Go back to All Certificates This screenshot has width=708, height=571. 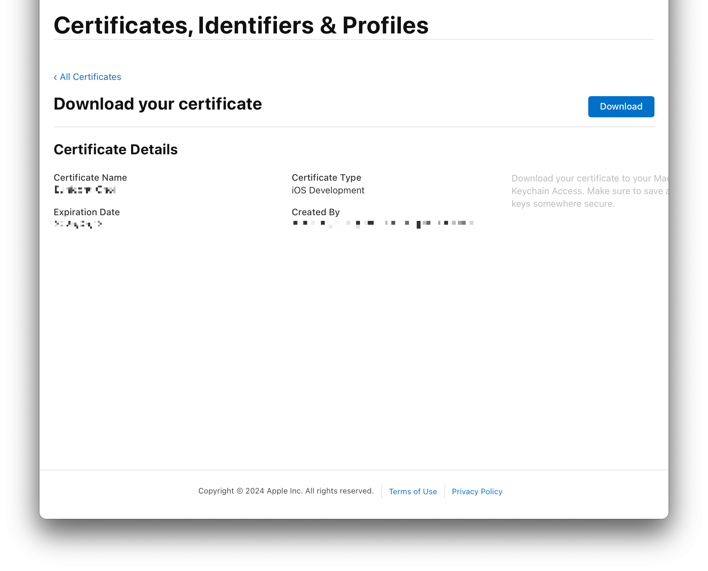point(90,77)
